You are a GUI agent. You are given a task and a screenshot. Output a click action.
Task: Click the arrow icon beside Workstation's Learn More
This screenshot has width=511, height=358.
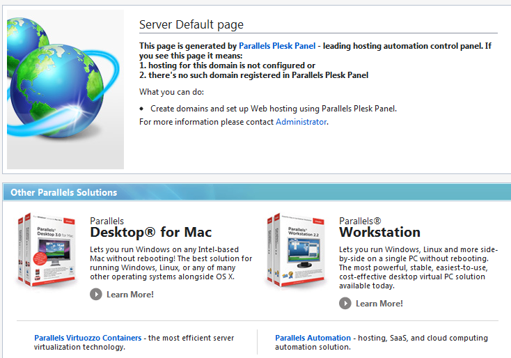click(345, 303)
